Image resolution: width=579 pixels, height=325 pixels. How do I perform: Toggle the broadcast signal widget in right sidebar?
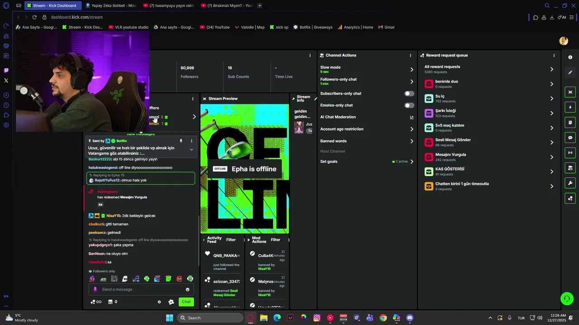pyautogui.click(x=570, y=153)
